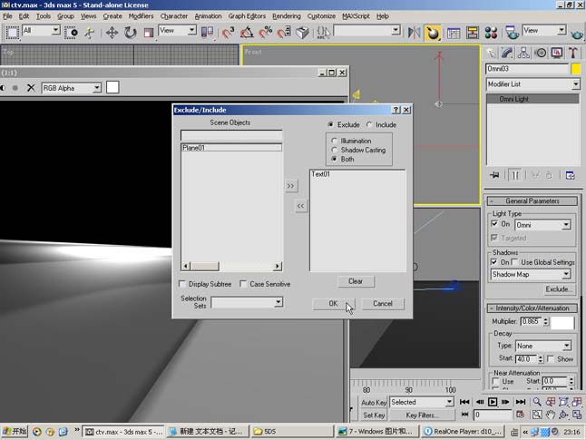Choose Illumination radio option

tap(334, 141)
